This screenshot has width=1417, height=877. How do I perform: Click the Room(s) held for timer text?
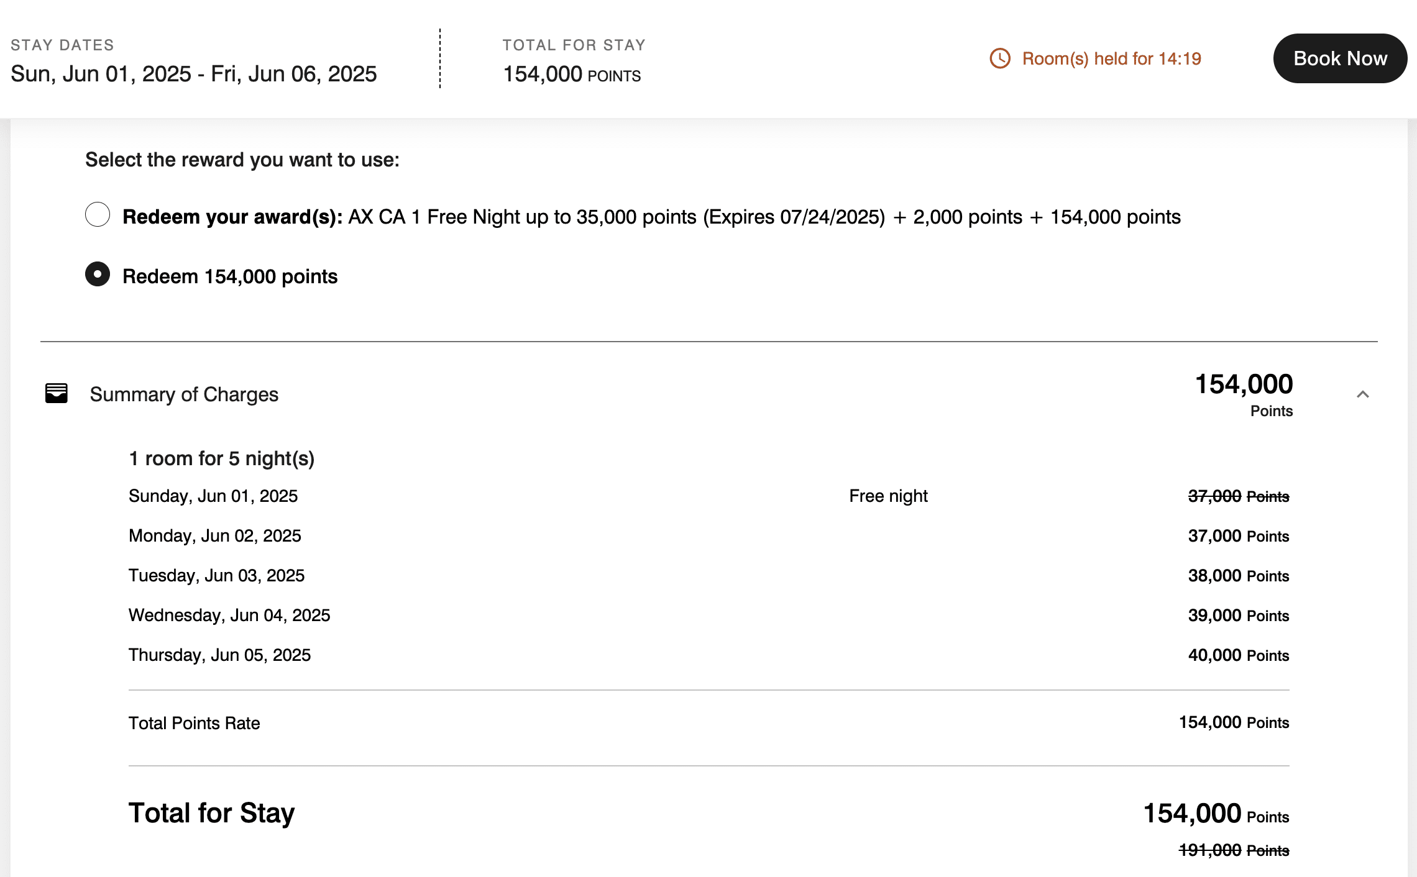coord(1111,58)
